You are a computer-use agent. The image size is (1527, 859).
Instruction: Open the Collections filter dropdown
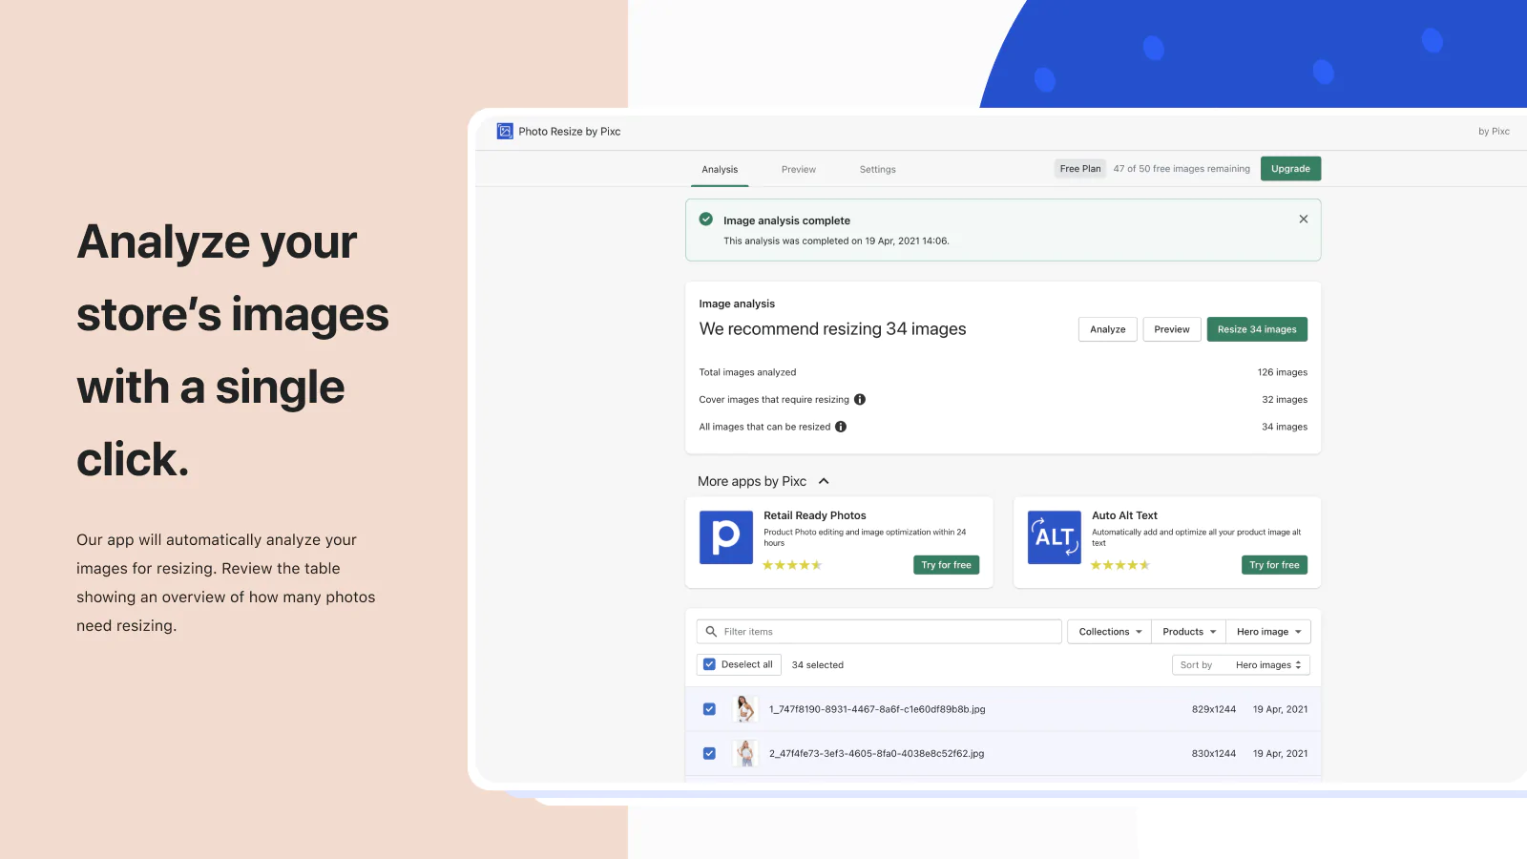1109,632
